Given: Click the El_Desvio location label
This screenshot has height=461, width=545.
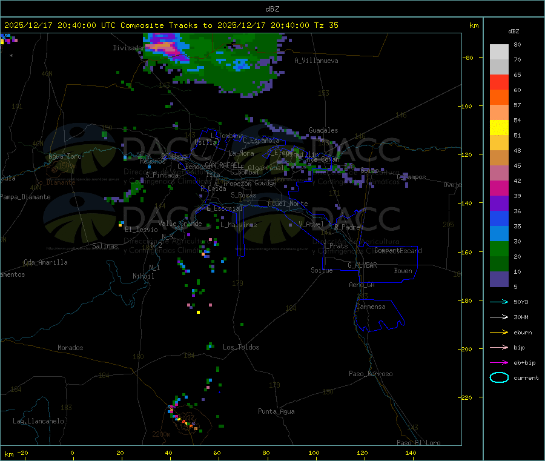Looking at the screenshot, I should tap(141, 230).
